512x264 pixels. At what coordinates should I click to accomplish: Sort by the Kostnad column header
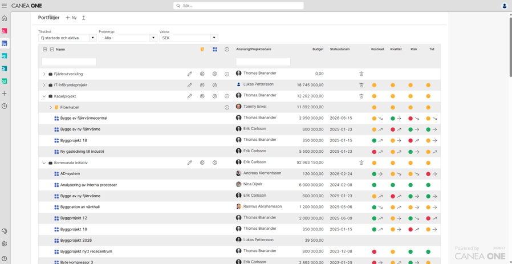377,50
